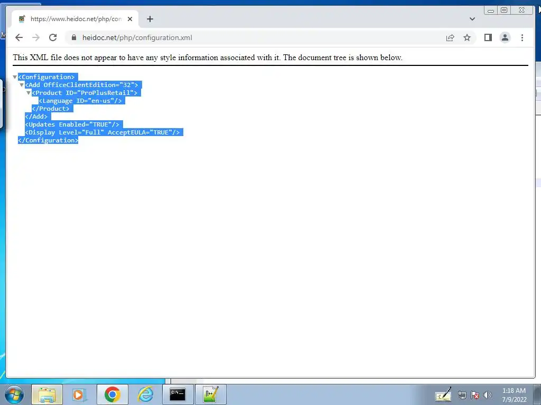Click the Updates Enabled="TRUE" line
Image resolution: width=541 pixels, height=405 pixels.
pos(72,124)
